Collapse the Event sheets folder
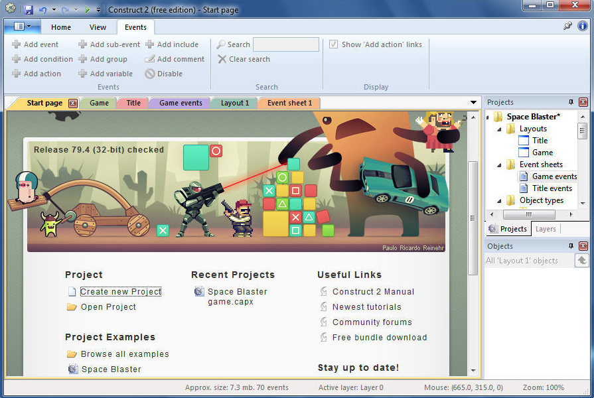Viewport: 594px width, 398px height. (499, 165)
